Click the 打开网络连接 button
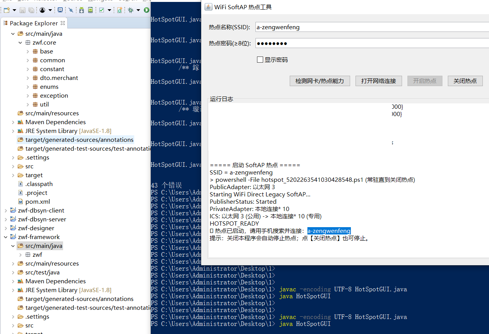This screenshot has width=489, height=334. [379, 81]
